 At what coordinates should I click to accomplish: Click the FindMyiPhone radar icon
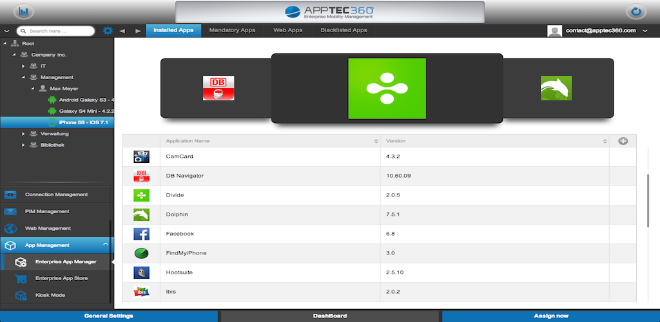141,254
